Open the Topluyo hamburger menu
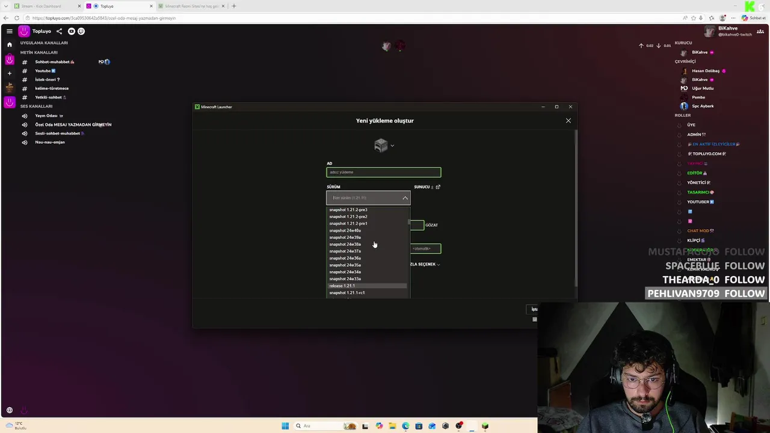 9,31
